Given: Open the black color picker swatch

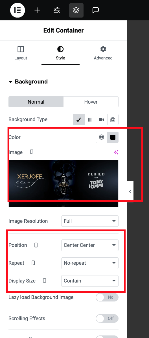Looking at the screenshot, I should click(x=113, y=137).
